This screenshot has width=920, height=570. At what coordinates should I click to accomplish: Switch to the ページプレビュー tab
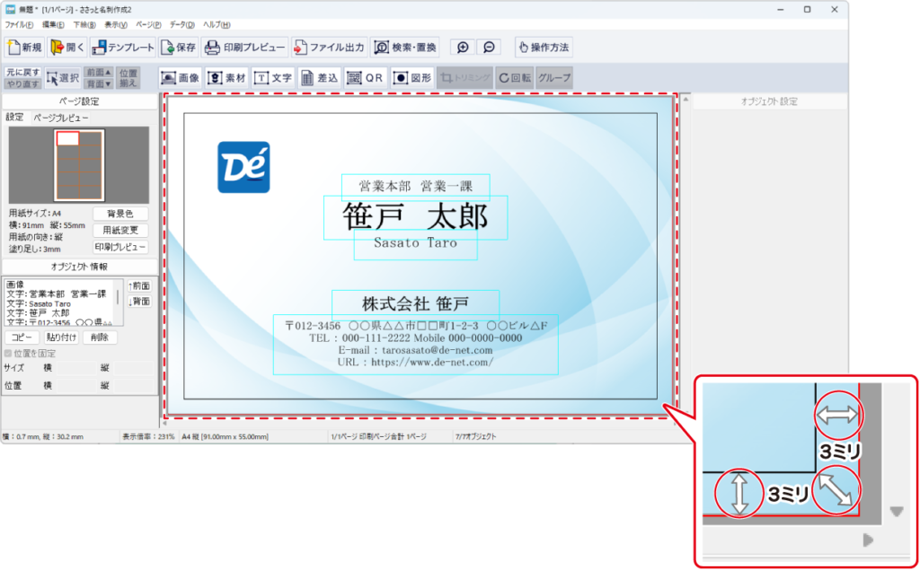[x=60, y=118]
